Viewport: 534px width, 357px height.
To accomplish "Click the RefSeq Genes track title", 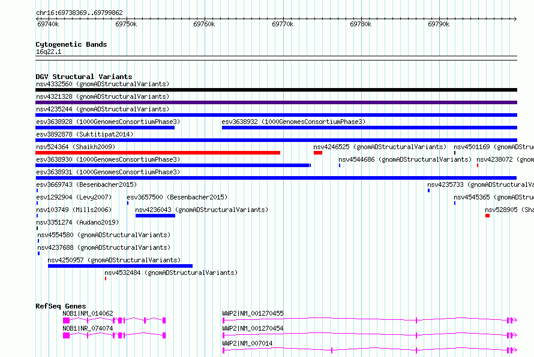I will tap(61, 306).
